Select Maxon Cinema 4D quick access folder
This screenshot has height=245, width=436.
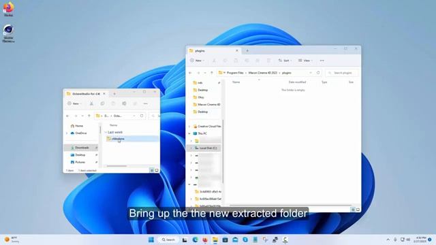click(x=206, y=104)
